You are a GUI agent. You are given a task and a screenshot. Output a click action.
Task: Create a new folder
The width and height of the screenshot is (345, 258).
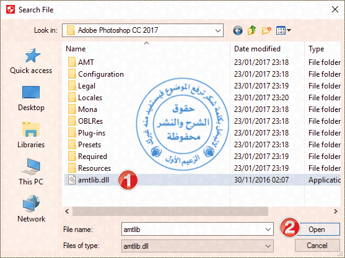(266, 30)
